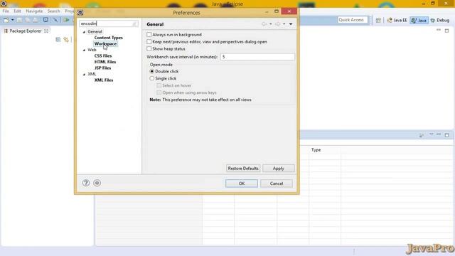Click the Save All toolbar icon

[27, 20]
